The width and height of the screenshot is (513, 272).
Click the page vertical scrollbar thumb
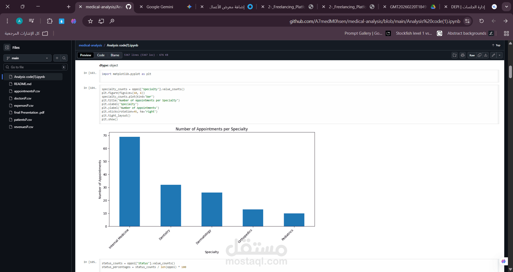(510, 71)
